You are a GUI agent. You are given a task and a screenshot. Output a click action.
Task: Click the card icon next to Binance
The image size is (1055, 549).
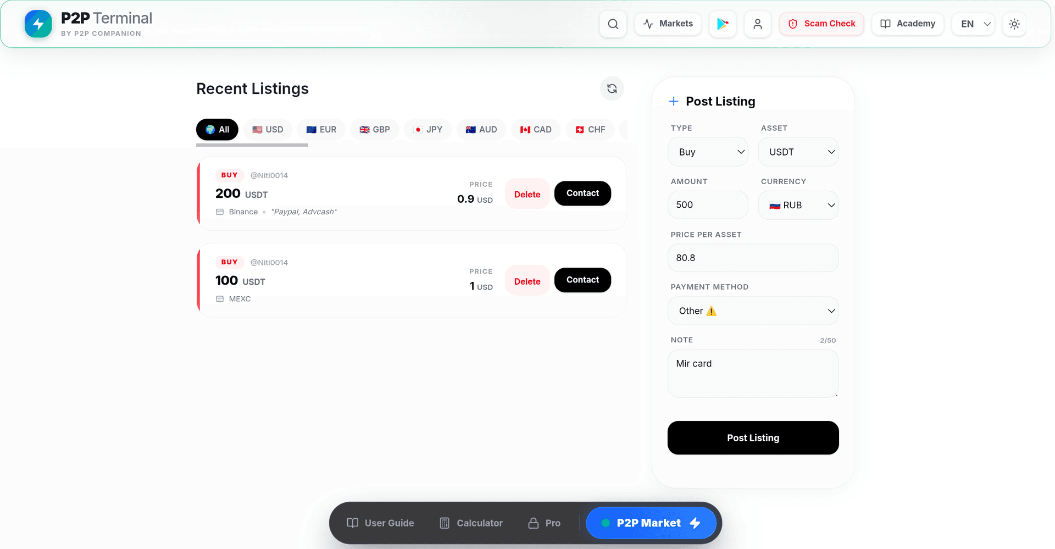point(220,212)
